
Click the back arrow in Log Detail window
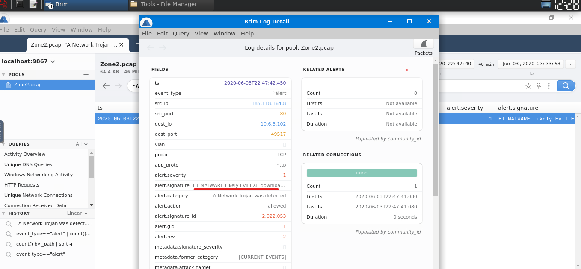click(x=150, y=47)
